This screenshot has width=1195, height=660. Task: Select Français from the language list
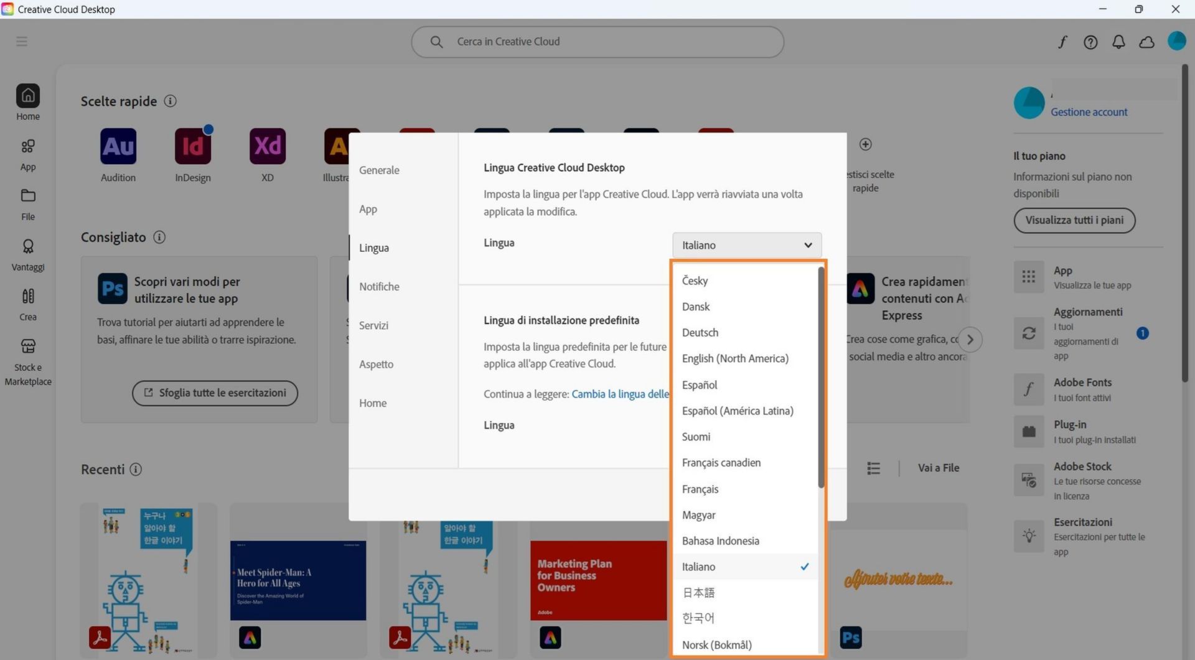tap(745, 489)
